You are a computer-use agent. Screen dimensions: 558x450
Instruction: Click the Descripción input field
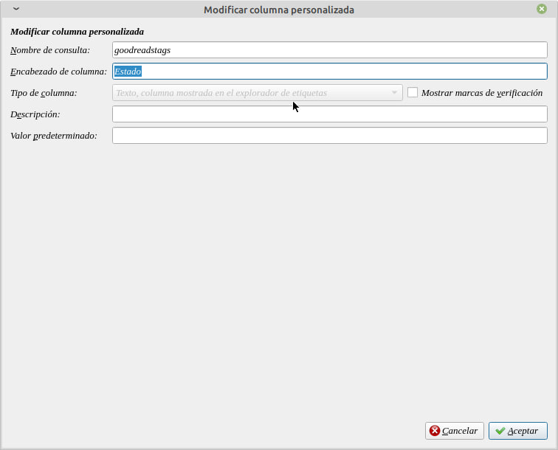[329, 114]
